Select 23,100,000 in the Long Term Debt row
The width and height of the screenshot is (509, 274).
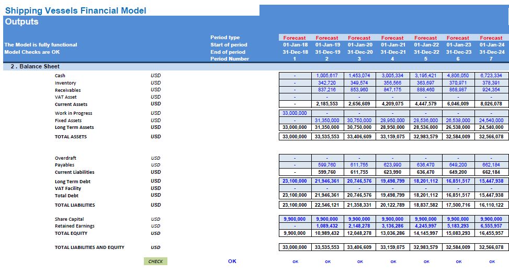(x=295, y=181)
